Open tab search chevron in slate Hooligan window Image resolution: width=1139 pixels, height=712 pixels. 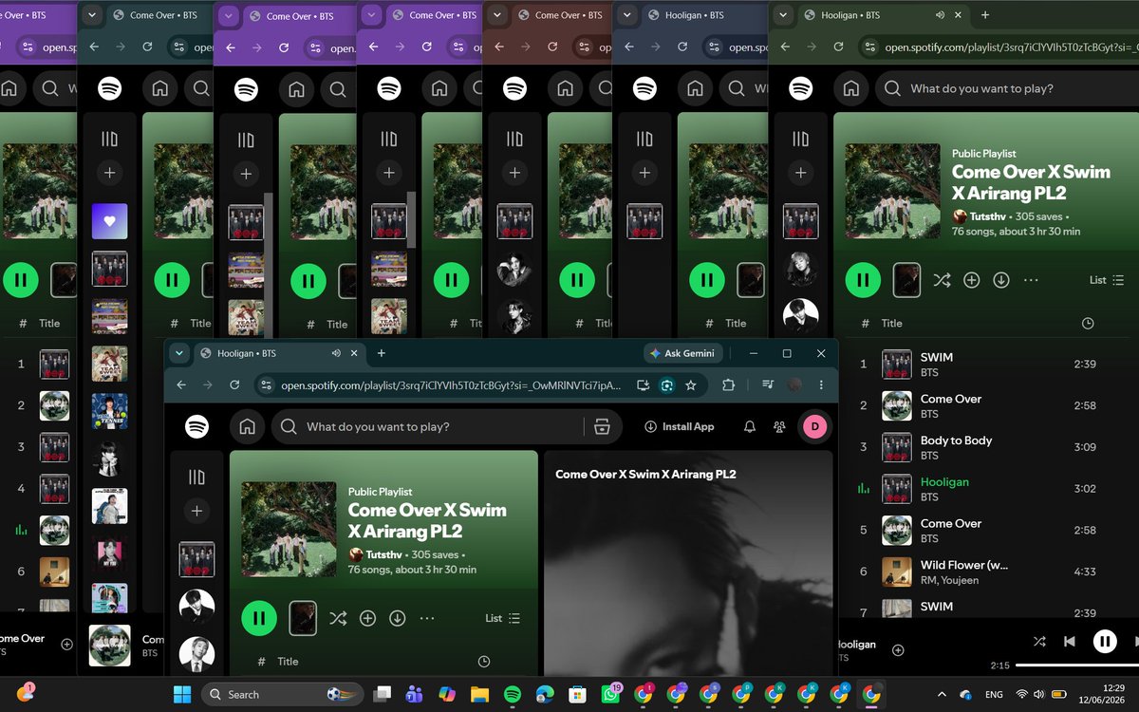pyautogui.click(x=628, y=15)
